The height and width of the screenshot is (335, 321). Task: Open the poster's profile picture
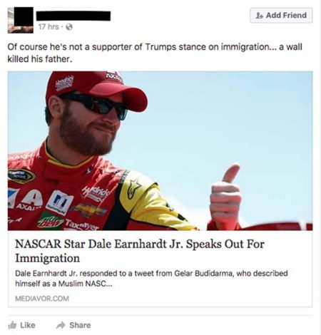[21, 20]
